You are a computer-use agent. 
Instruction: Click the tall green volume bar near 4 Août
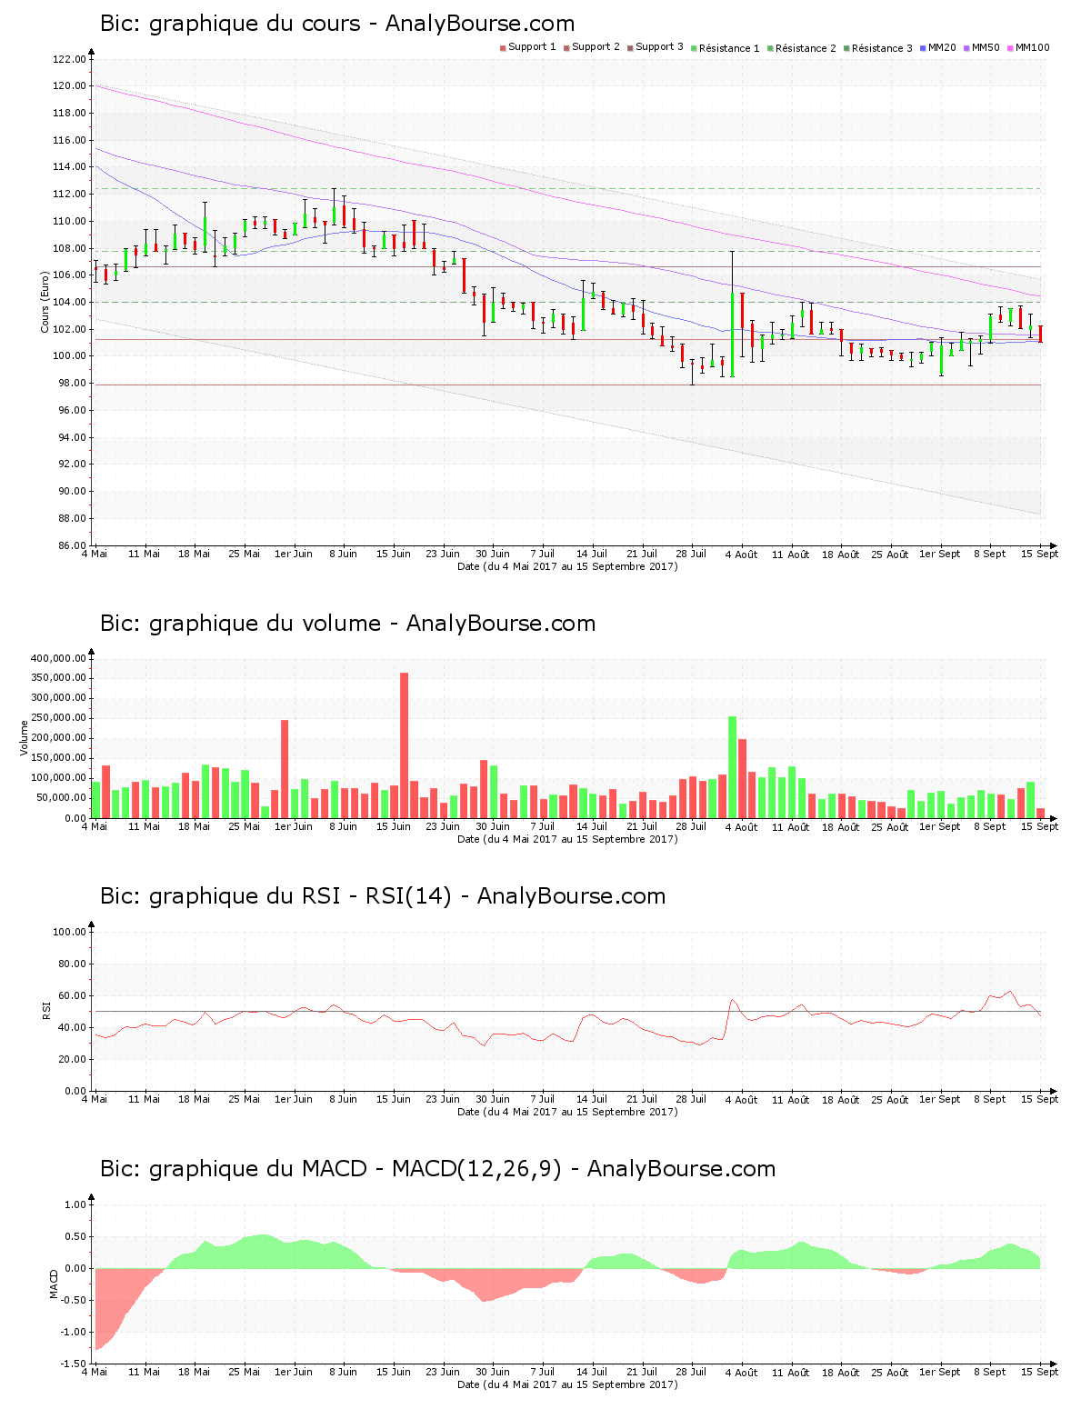tap(732, 767)
